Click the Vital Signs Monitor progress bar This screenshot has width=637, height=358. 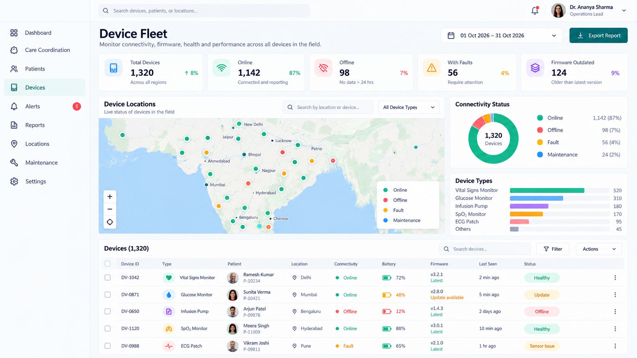[560, 190]
